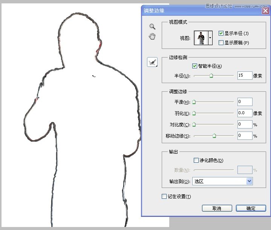Check the 记住设置(T) checkbox
The height and width of the screenshot is (230, 271).
164,196
